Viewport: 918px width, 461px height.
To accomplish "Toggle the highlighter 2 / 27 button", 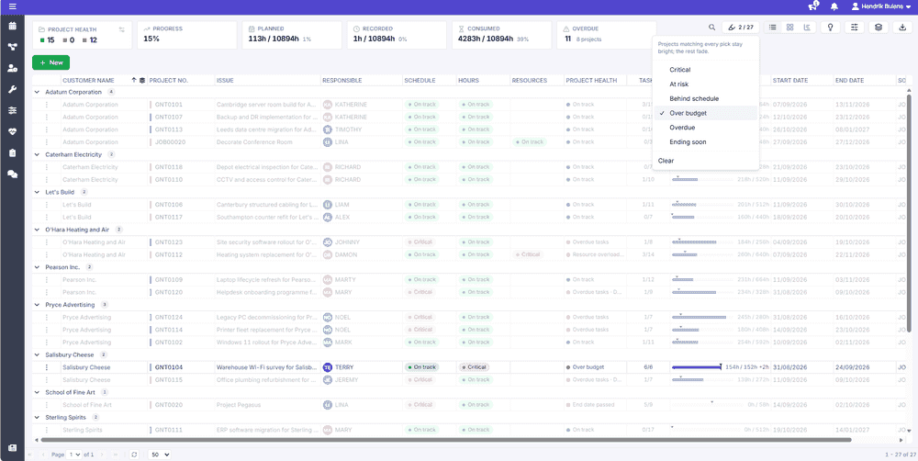I will pyautogui.click(x=741, y=27).
